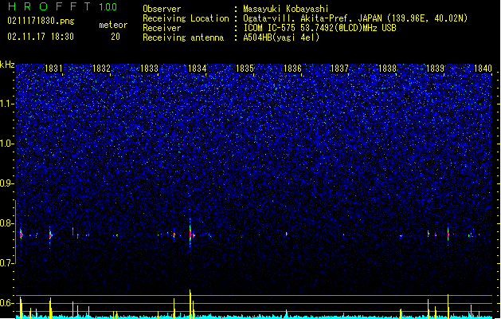
Task: Click the A504HB(yagi 4el) antenna text
Action: tap(281, 37)
